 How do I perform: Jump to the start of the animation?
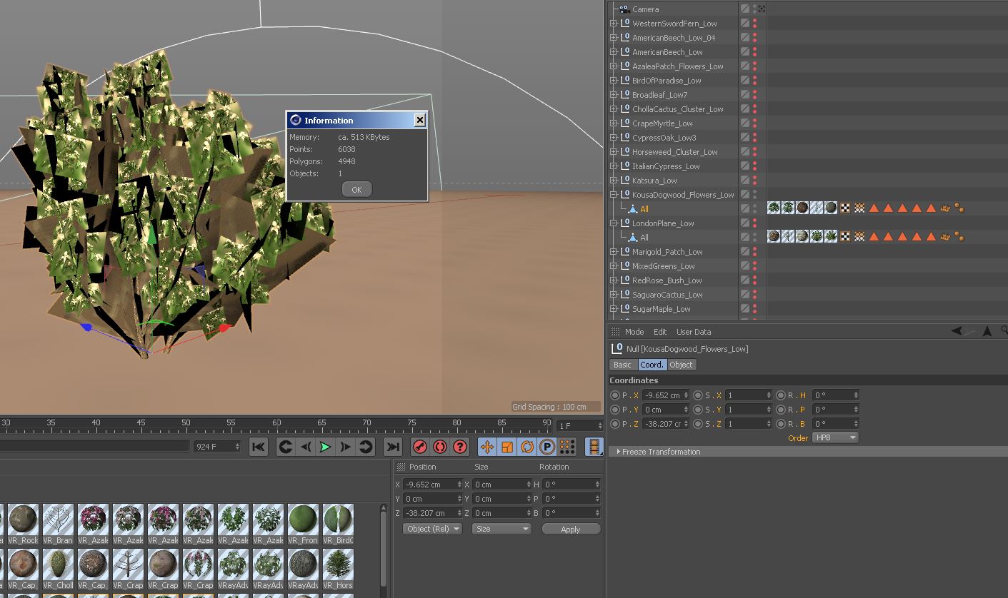click(259, 447)
